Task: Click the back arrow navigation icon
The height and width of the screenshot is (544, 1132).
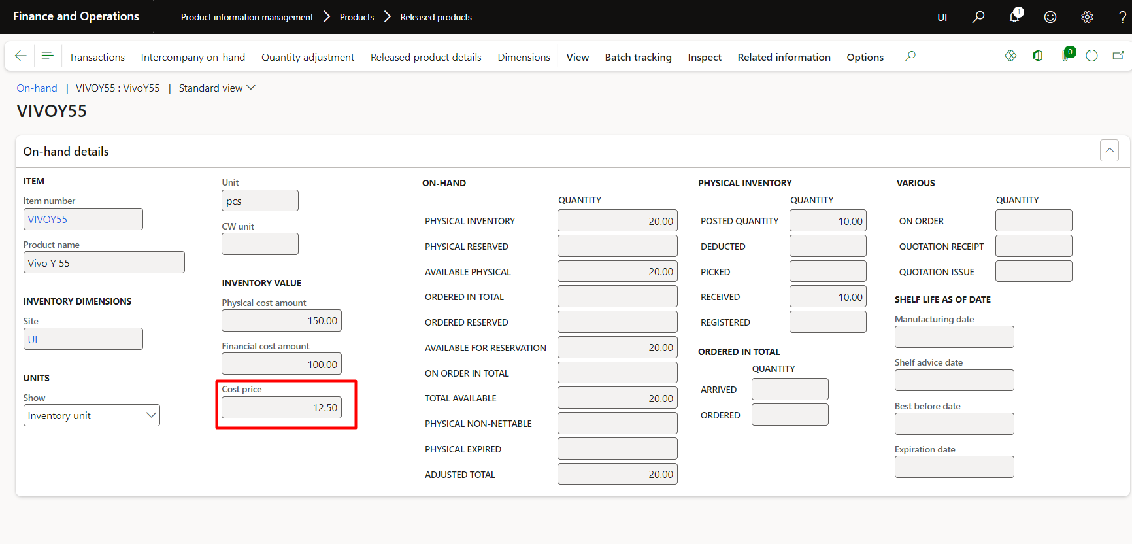Action: click(x=21, y=56)
